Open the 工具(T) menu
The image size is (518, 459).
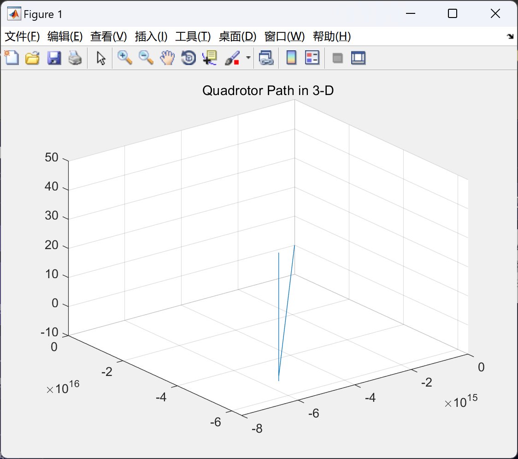pos(193,36)
